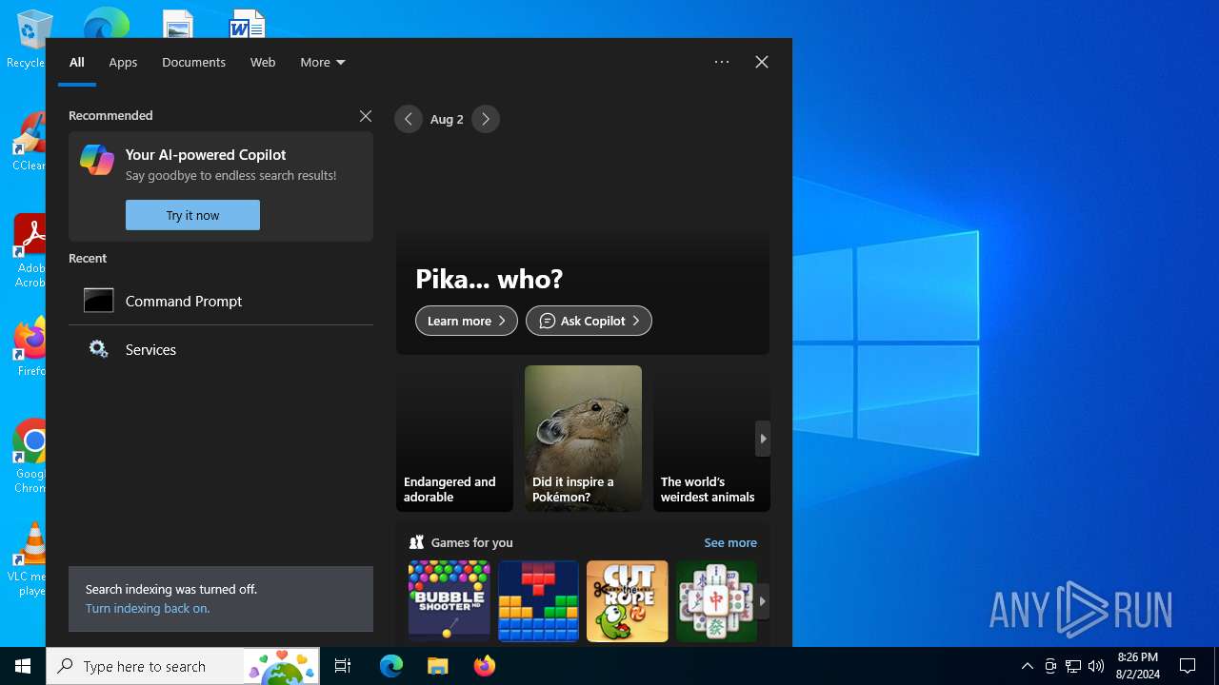Select the image file desktop icon
The image size is (1219, 685).
pos(178,24)
